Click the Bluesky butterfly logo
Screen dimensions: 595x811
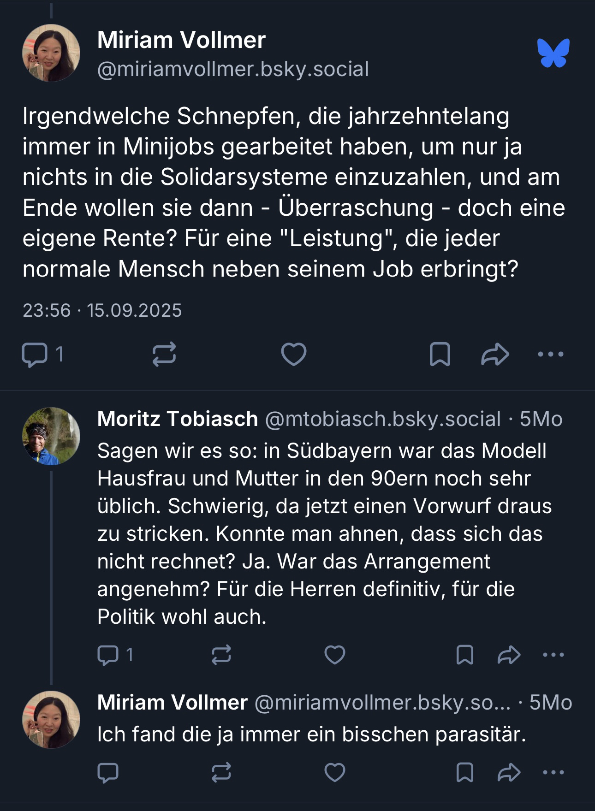[553, 53]
